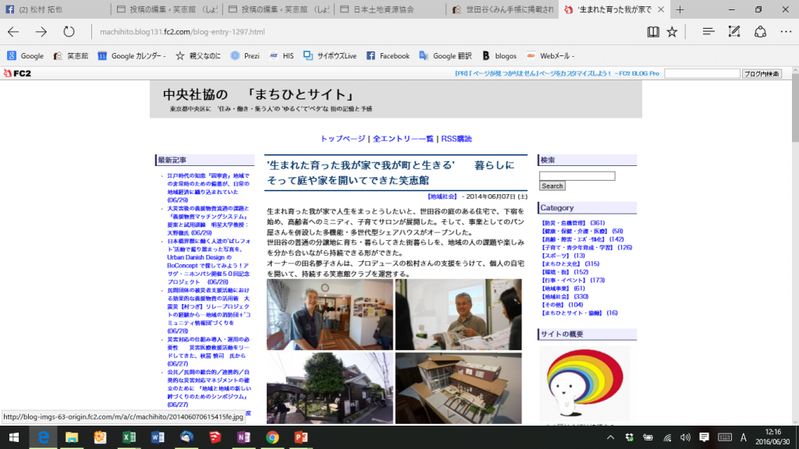Open Google 翻訳 bookmark

[446, 55]
